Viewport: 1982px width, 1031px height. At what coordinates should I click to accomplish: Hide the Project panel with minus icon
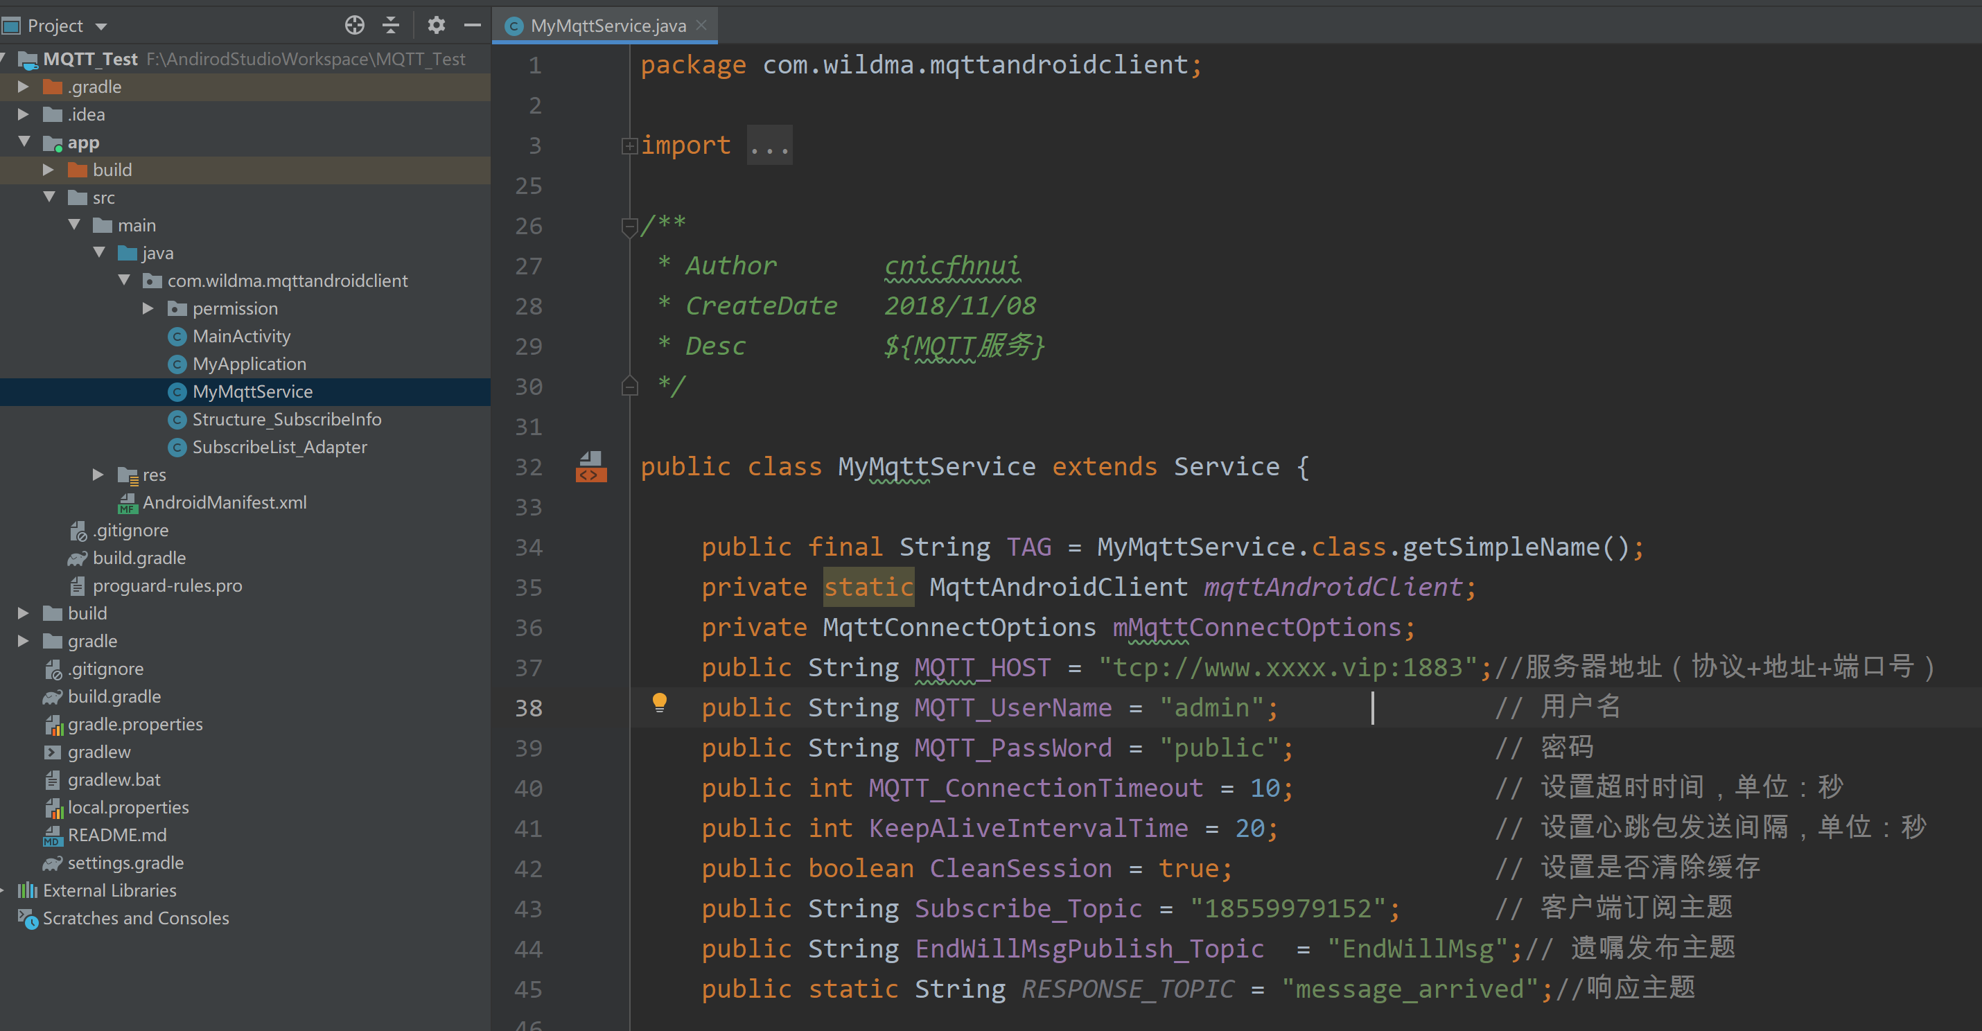[473, 26]
